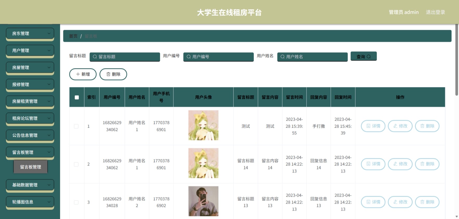459x219 pixels.
Task: Click the plus icon on 新增 button
Action: click(x=78, y=74)
